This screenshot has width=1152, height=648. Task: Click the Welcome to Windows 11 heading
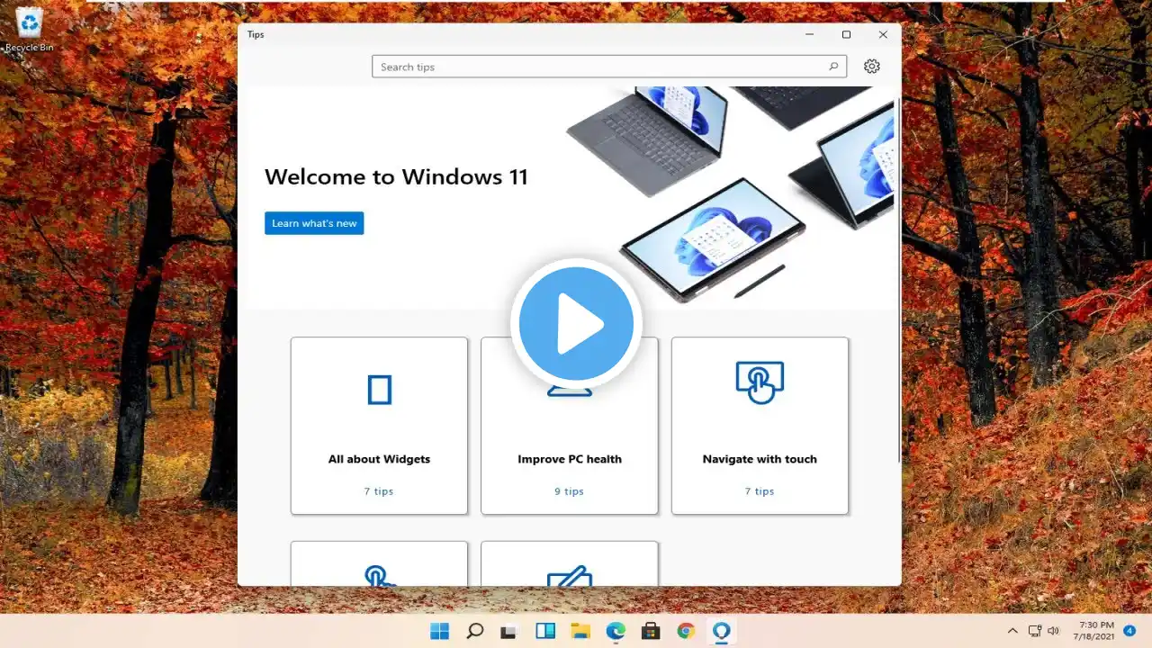tap(396, 176)
